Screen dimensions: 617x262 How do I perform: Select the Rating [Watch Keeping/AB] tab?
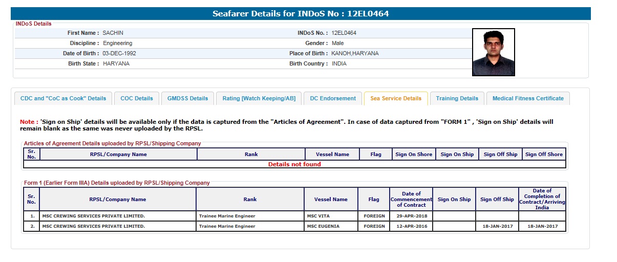[x=259, y=98]
